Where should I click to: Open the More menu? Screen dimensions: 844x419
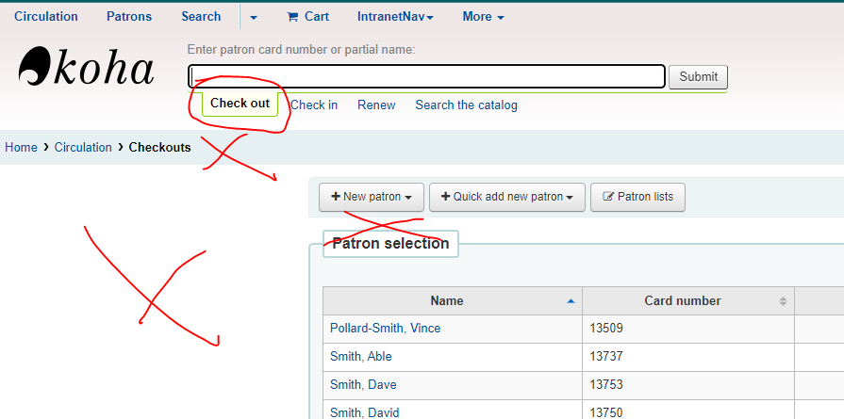tap(483, 16)
